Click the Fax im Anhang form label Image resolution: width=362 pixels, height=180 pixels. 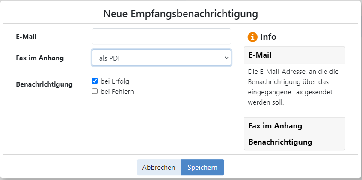40,58
